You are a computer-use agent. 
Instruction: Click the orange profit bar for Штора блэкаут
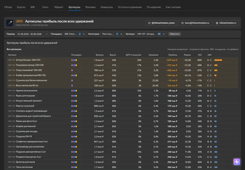coord(218,60)
